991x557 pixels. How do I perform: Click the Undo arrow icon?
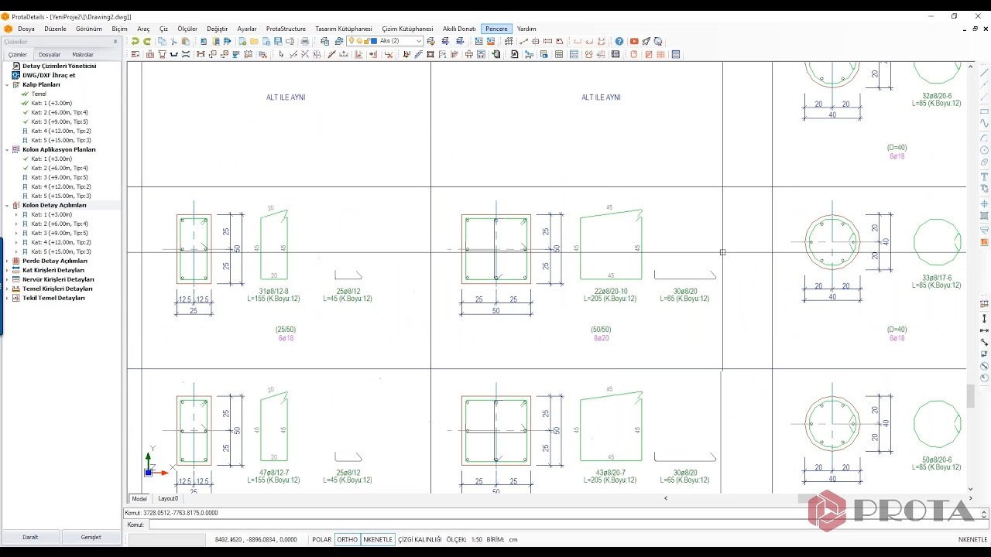click(x=135, y=41)
